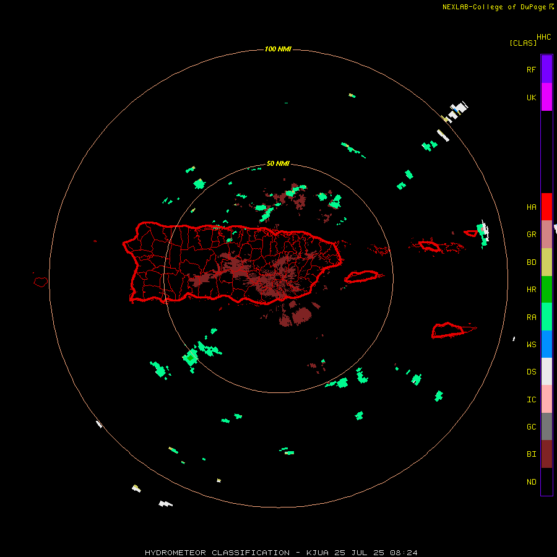Click the NEXLAB-College of DuPage credit
The height and width of the screenshot is (557, 557).
click(494, 7)
